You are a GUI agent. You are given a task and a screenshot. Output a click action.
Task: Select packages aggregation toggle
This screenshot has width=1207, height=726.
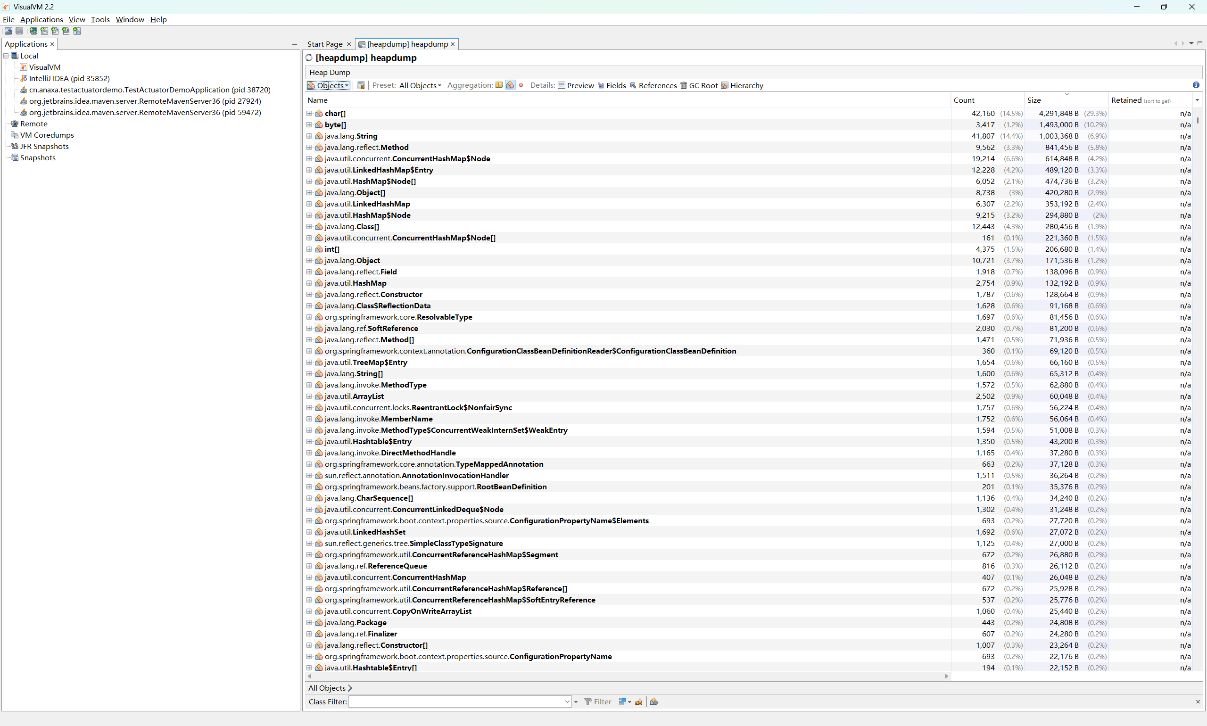click(x=498, y=85)
